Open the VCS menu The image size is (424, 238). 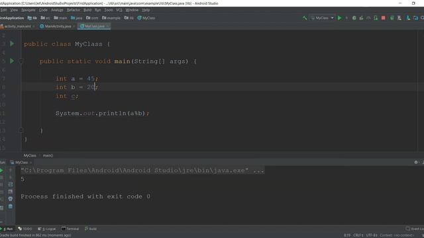click(119, 10)
